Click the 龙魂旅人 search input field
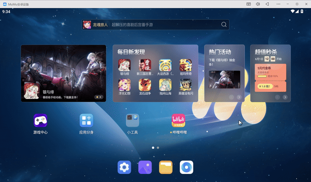 [163, 25]
